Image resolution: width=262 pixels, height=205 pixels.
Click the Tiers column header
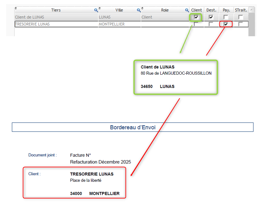(56, 10)
